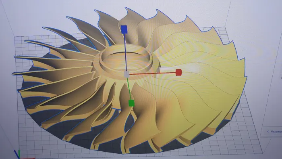282x159 pixels.
Task: Click the red horizontal axis line of gizmo
Action: [153, 73]
